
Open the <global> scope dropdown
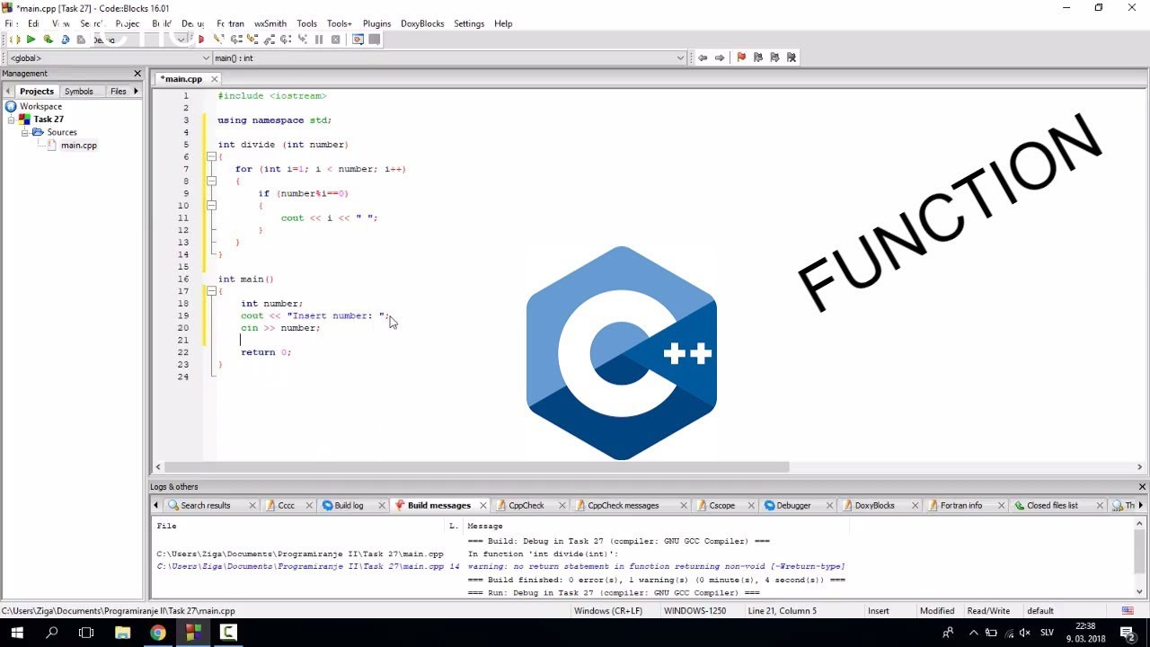coord(110,58)
